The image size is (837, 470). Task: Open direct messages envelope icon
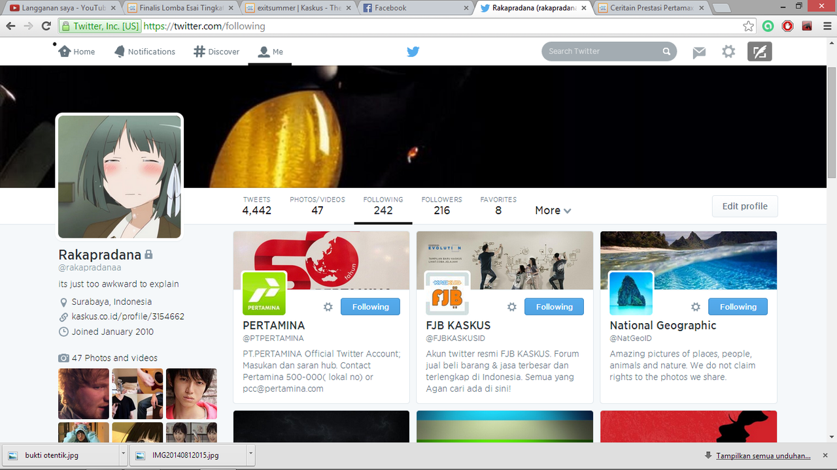pyautogui.click(x=699, y=52)
